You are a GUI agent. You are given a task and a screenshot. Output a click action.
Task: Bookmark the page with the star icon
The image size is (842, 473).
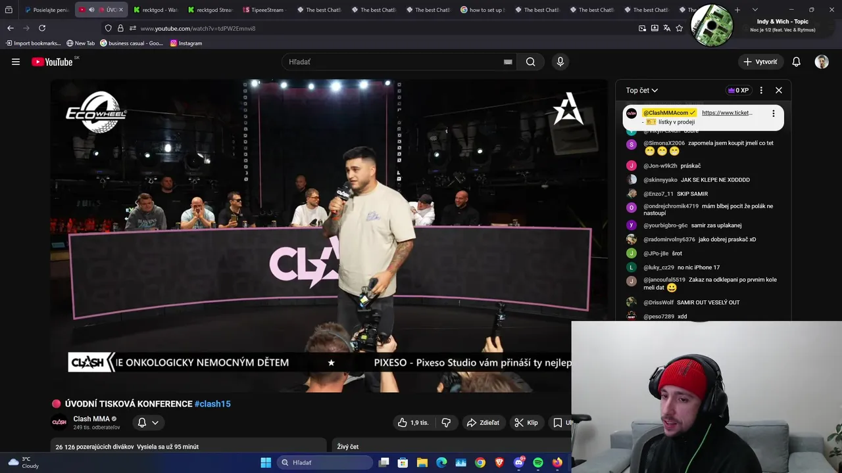coord(680,28)
